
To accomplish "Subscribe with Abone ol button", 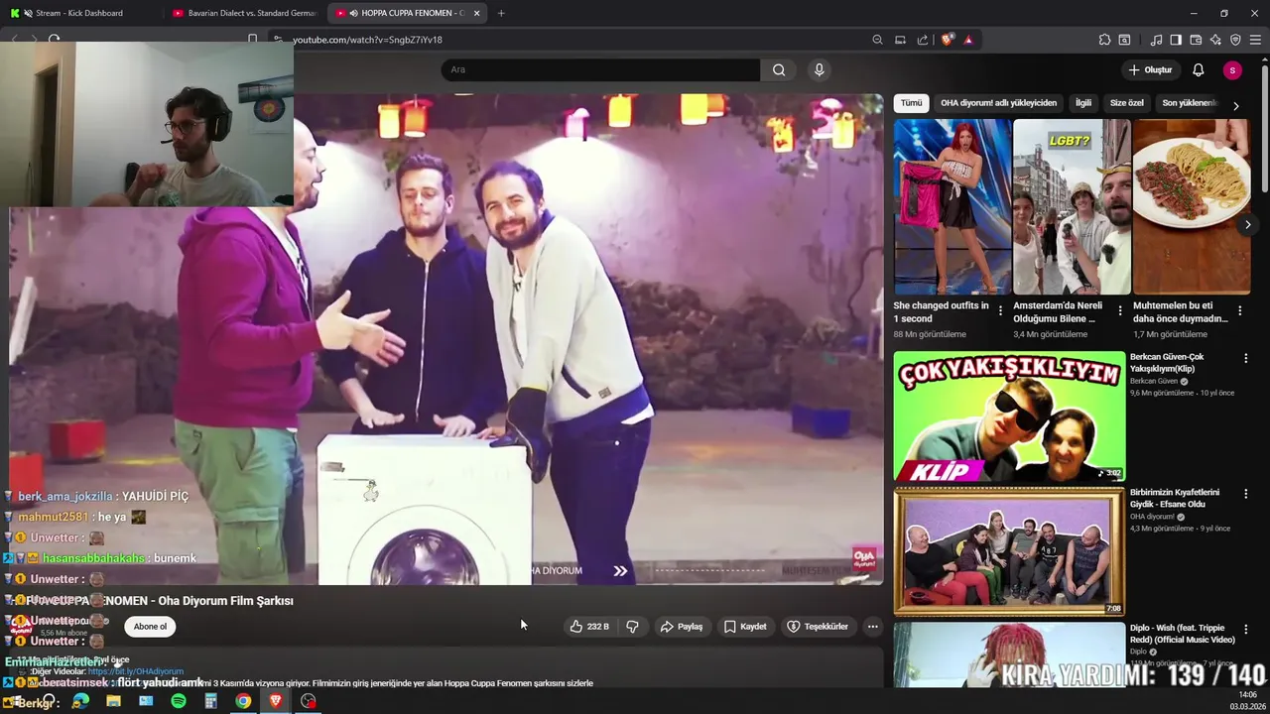I will 151,627.
